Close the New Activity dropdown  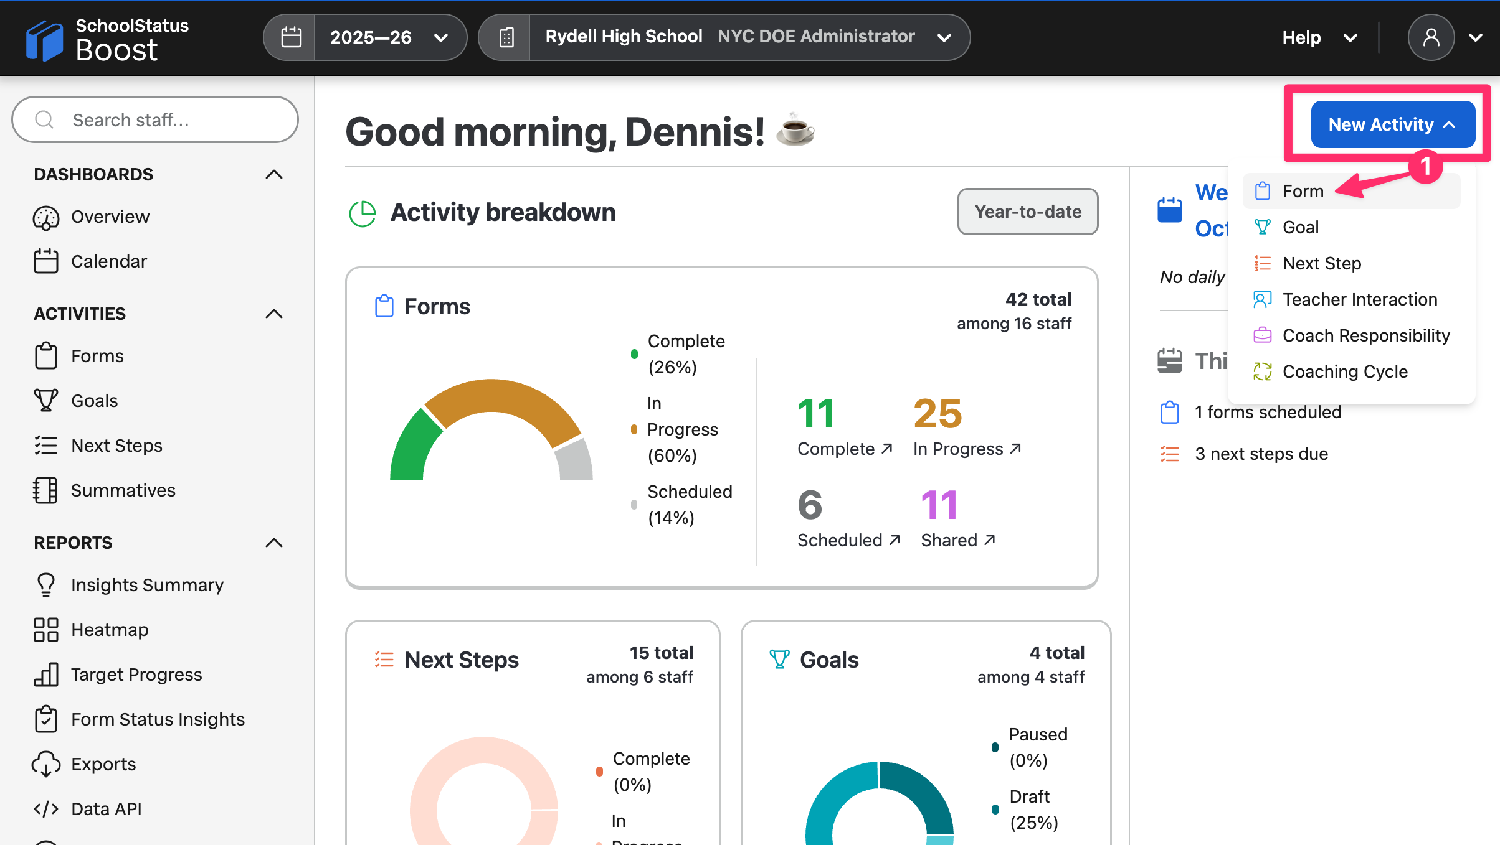pyautogui.click(x=1393, y=124)
